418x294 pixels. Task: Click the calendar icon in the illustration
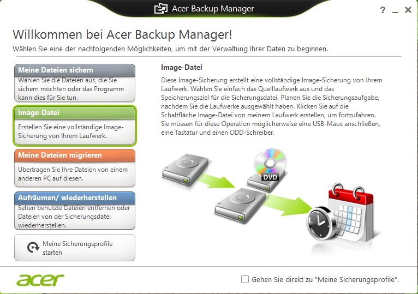350,213
